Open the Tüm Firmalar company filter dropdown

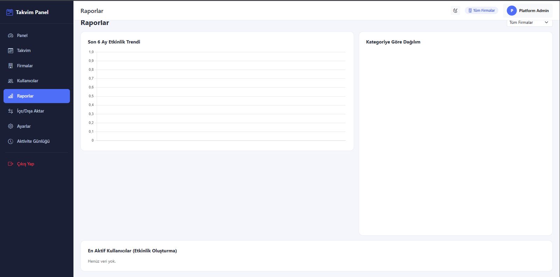tap(529, 22)
